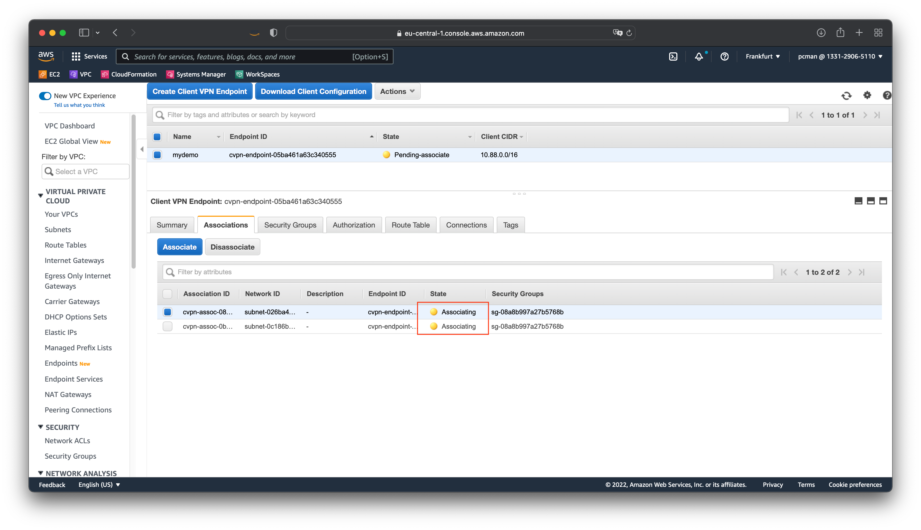This screenshot has width=921, height=530.
Task: Switch to the Tags tab
Action: click(x=510, y=225)
